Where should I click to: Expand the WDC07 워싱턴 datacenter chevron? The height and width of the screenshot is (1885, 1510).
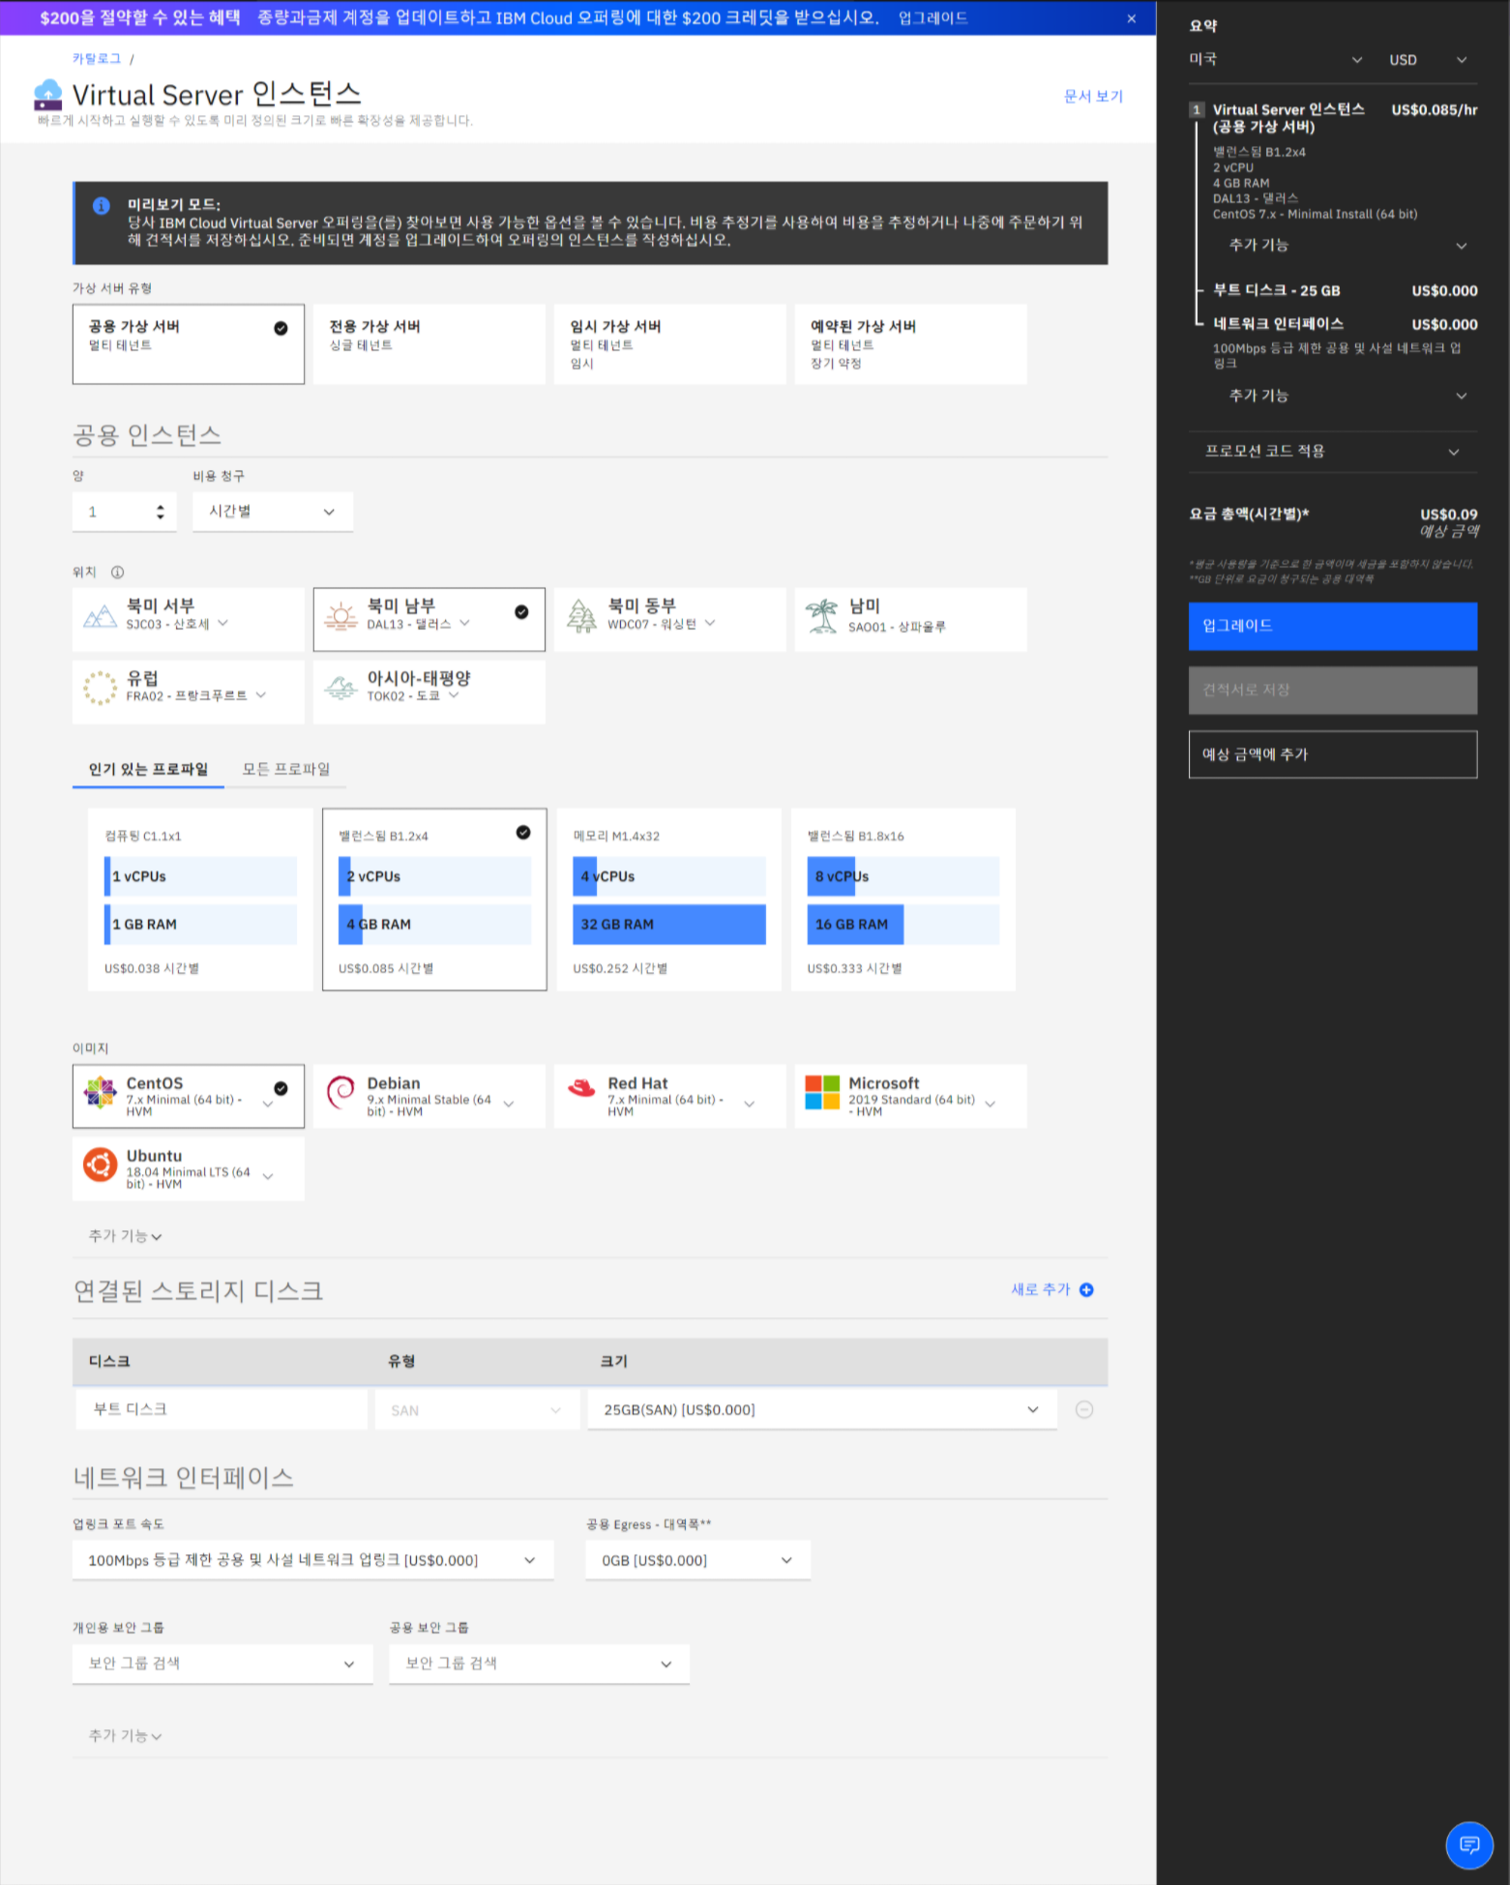coord(710,624)
